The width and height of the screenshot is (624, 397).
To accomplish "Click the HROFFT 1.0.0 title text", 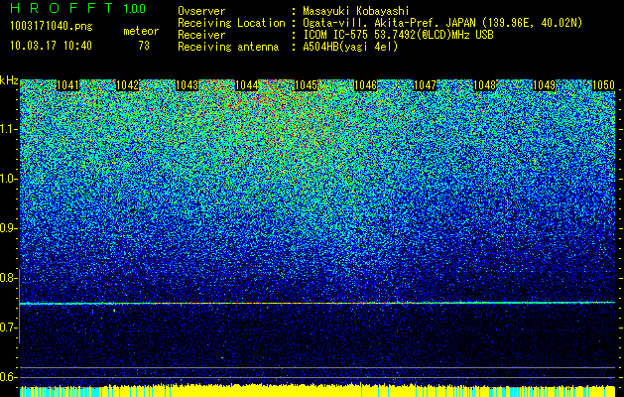I will pos(78,8).
